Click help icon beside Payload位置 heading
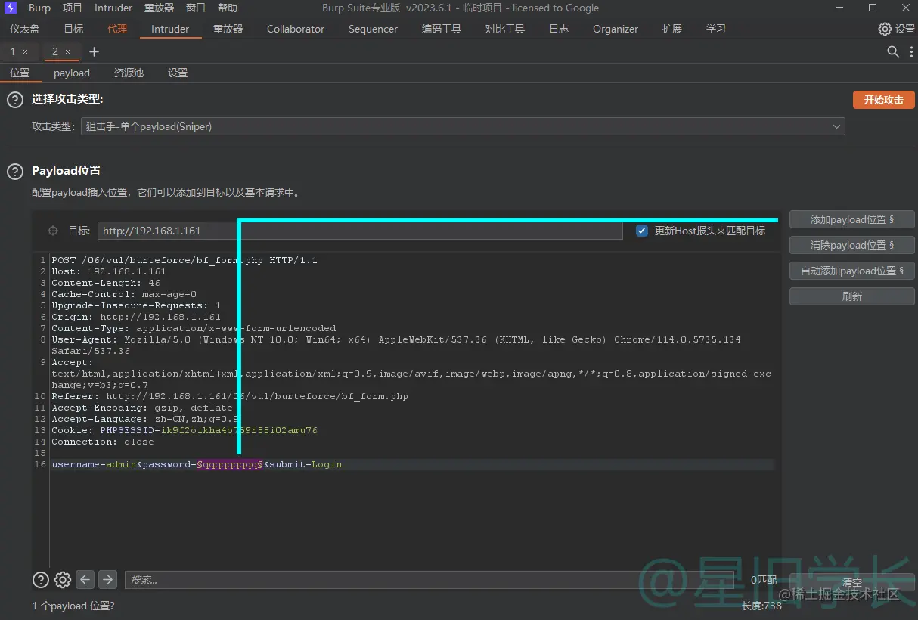This screenshot has width=918, height=620. pos(15,171)
